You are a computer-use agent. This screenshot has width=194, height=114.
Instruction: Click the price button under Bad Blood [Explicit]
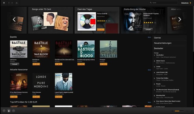click(81, 64)
